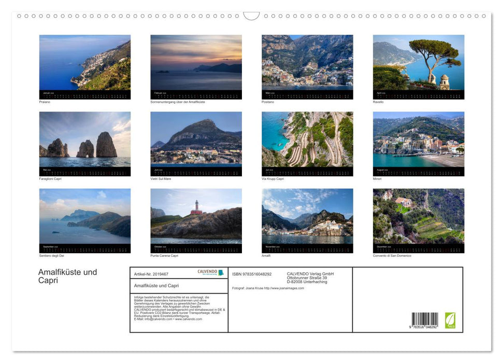Click the Februar date strip on the sunset photo
The width and height of the screenshot is (503, 363).
[x=196, y=95]
